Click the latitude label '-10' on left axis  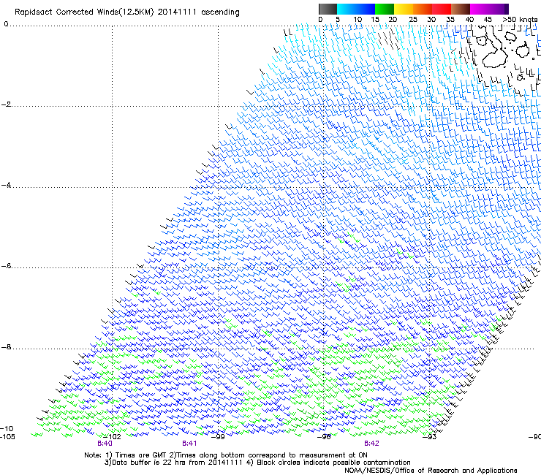click(x=7, y=429)
